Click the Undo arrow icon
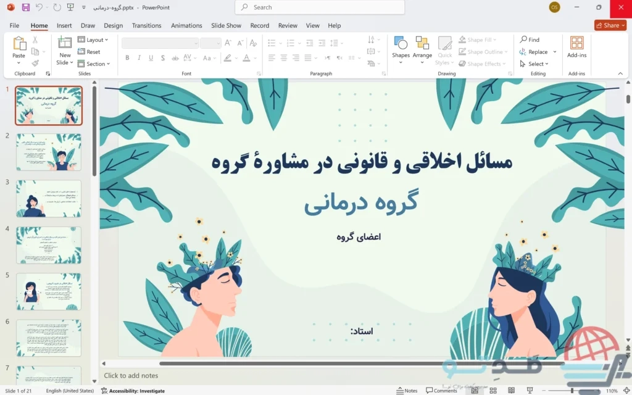Viewport: 632px width, 395px height. pyautogui.click(x=39, y=7)
